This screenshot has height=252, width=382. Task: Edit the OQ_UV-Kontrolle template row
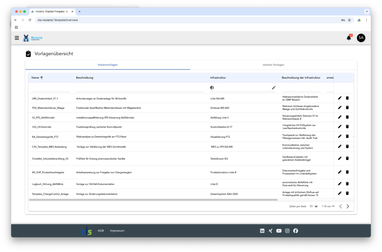[x=339, y=127]
